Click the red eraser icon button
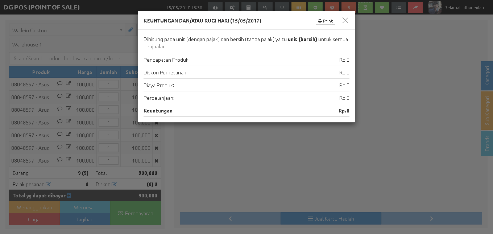This screenshot has height=234, width=493. (415, 7)
